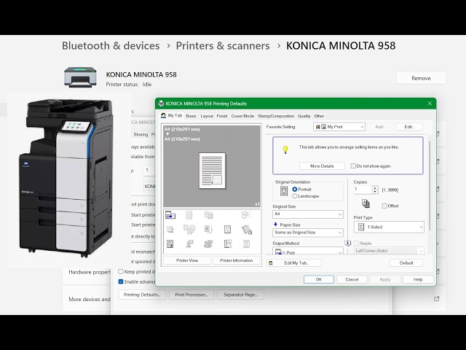The height and width of the screenshot is (350, 466).
Task: Go to Bluetooth & devices breadcrumb
Action: click(111, 45)
